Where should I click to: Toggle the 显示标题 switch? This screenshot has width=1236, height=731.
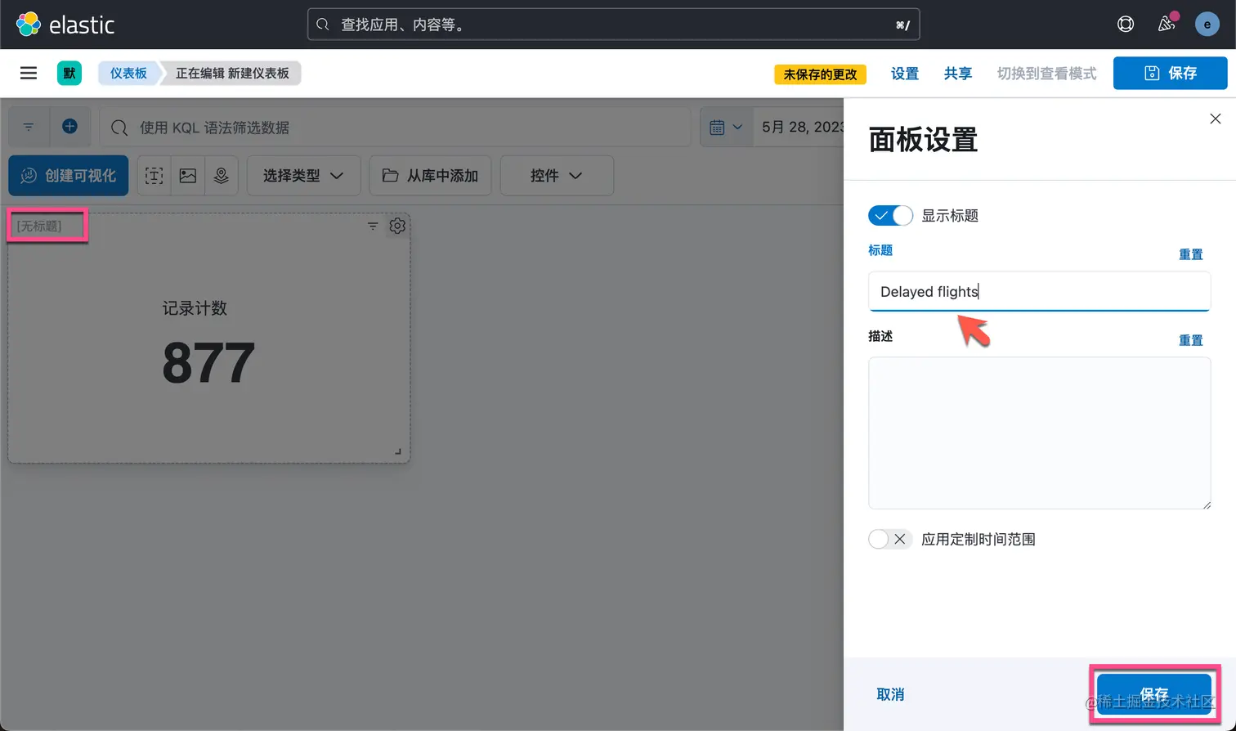click(890, 216)
